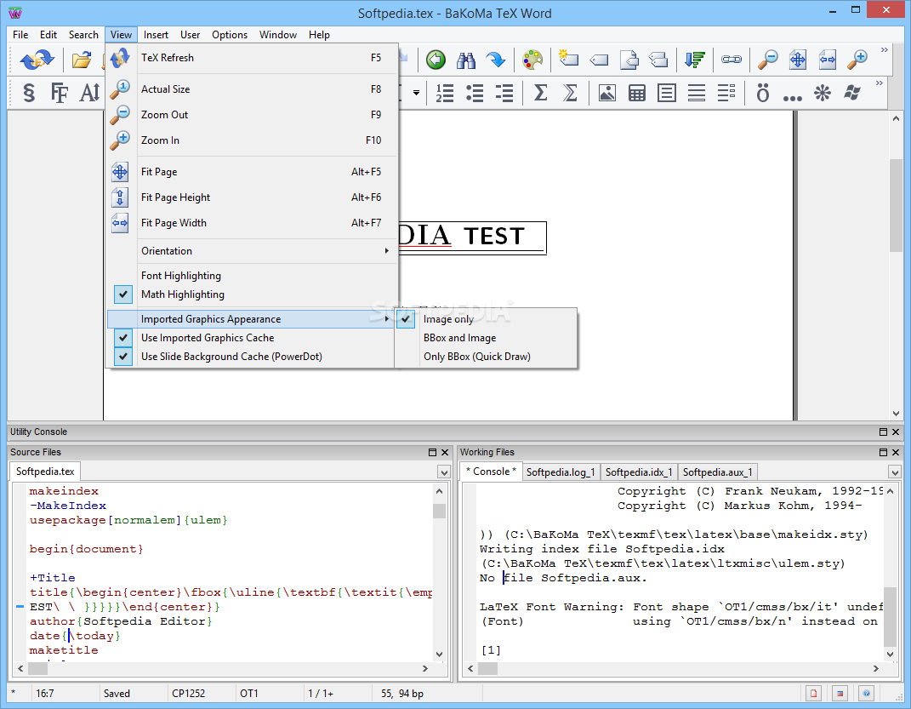Click the insert table grid icon
The height and width of the screenshot is (709, 911).
(637, 93)
